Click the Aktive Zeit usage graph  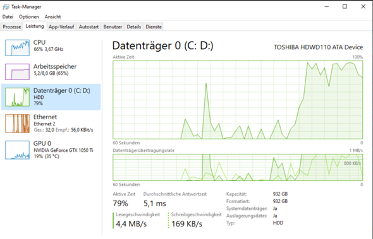click(238, 100)
